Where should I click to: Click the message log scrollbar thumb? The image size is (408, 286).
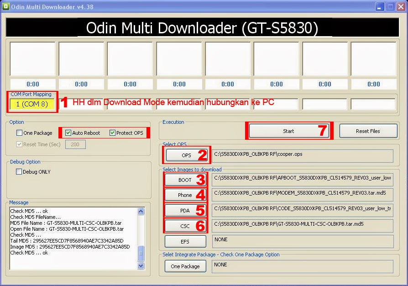pyautogui.click(x=141, y=254)
